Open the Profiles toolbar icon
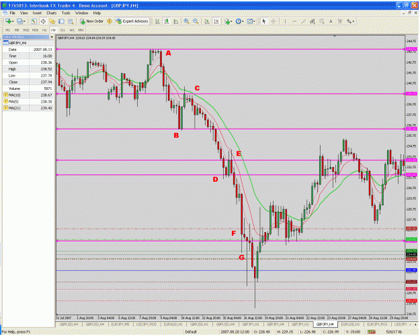Image resolution: width=420 pixels, height=336 pixels. click(x=19, y=21)
